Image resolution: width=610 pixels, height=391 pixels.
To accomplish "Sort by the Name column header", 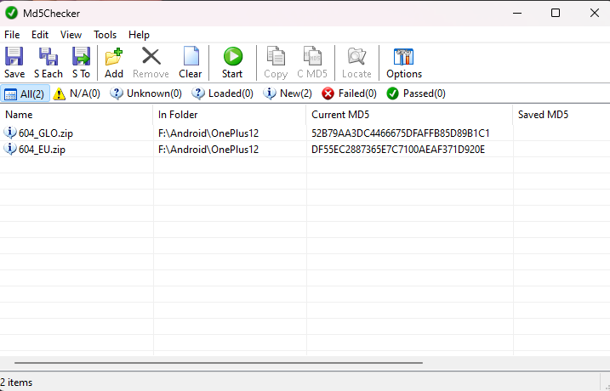I will (77, 115).
